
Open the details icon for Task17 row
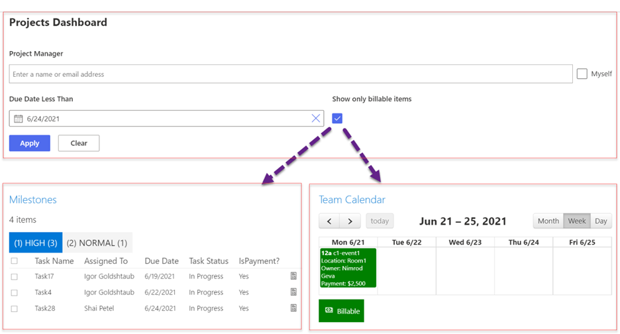[293, 276]
